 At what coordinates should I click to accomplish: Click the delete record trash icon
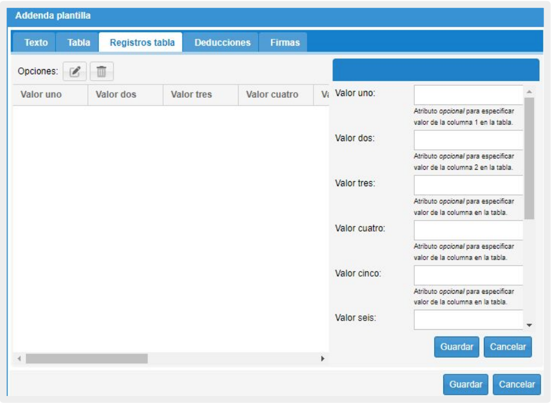pyautogui.click(x=101, y=71)
